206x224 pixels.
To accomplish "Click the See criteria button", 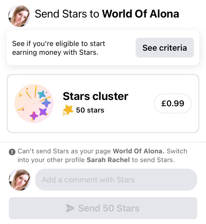I will [x=165, y=48].
